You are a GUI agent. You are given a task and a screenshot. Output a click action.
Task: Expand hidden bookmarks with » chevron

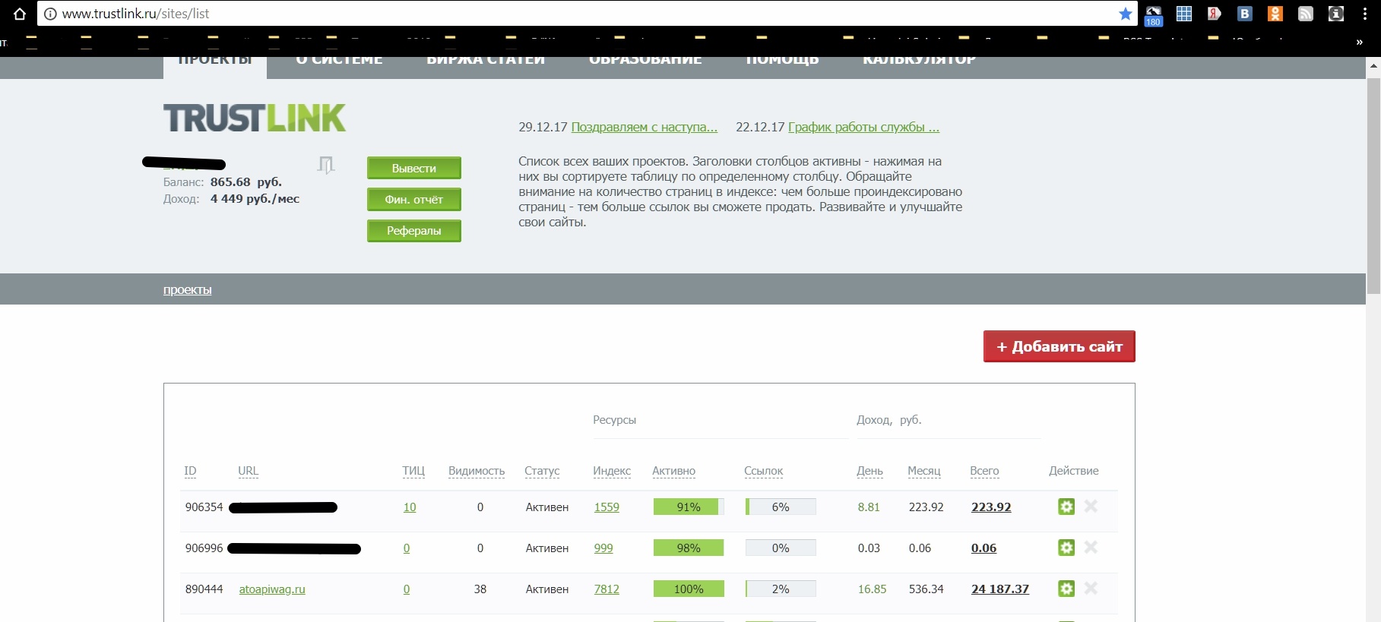(x=1360, y=43)
